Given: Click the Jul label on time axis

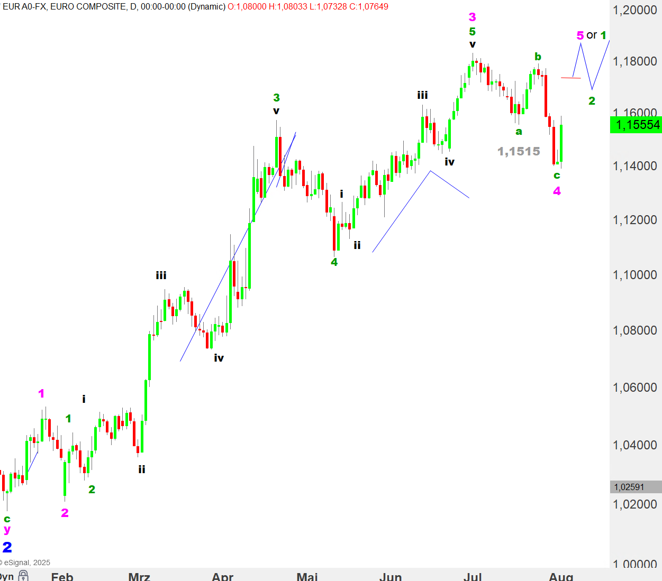Looking at the screenshot, I should [x=472, y=576].
